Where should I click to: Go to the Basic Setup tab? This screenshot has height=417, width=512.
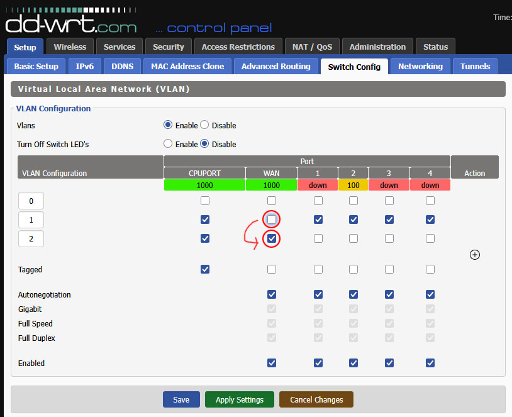click(x=35, y=66)
